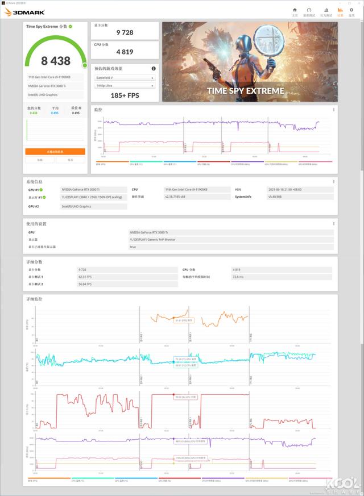Open the 1440p Ultra resolution dropdown

click(125, 86)
